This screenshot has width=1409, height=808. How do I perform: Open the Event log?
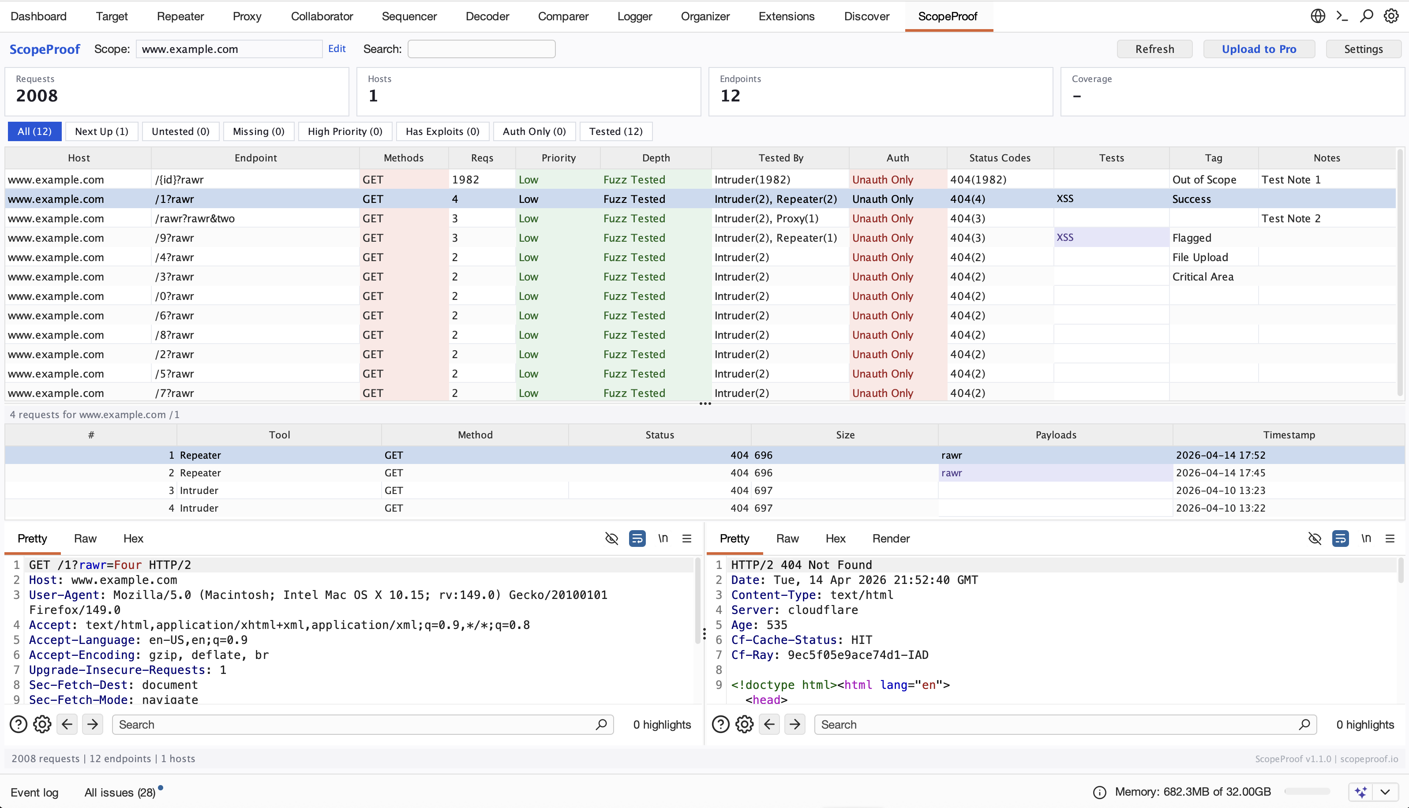(34, 793)
